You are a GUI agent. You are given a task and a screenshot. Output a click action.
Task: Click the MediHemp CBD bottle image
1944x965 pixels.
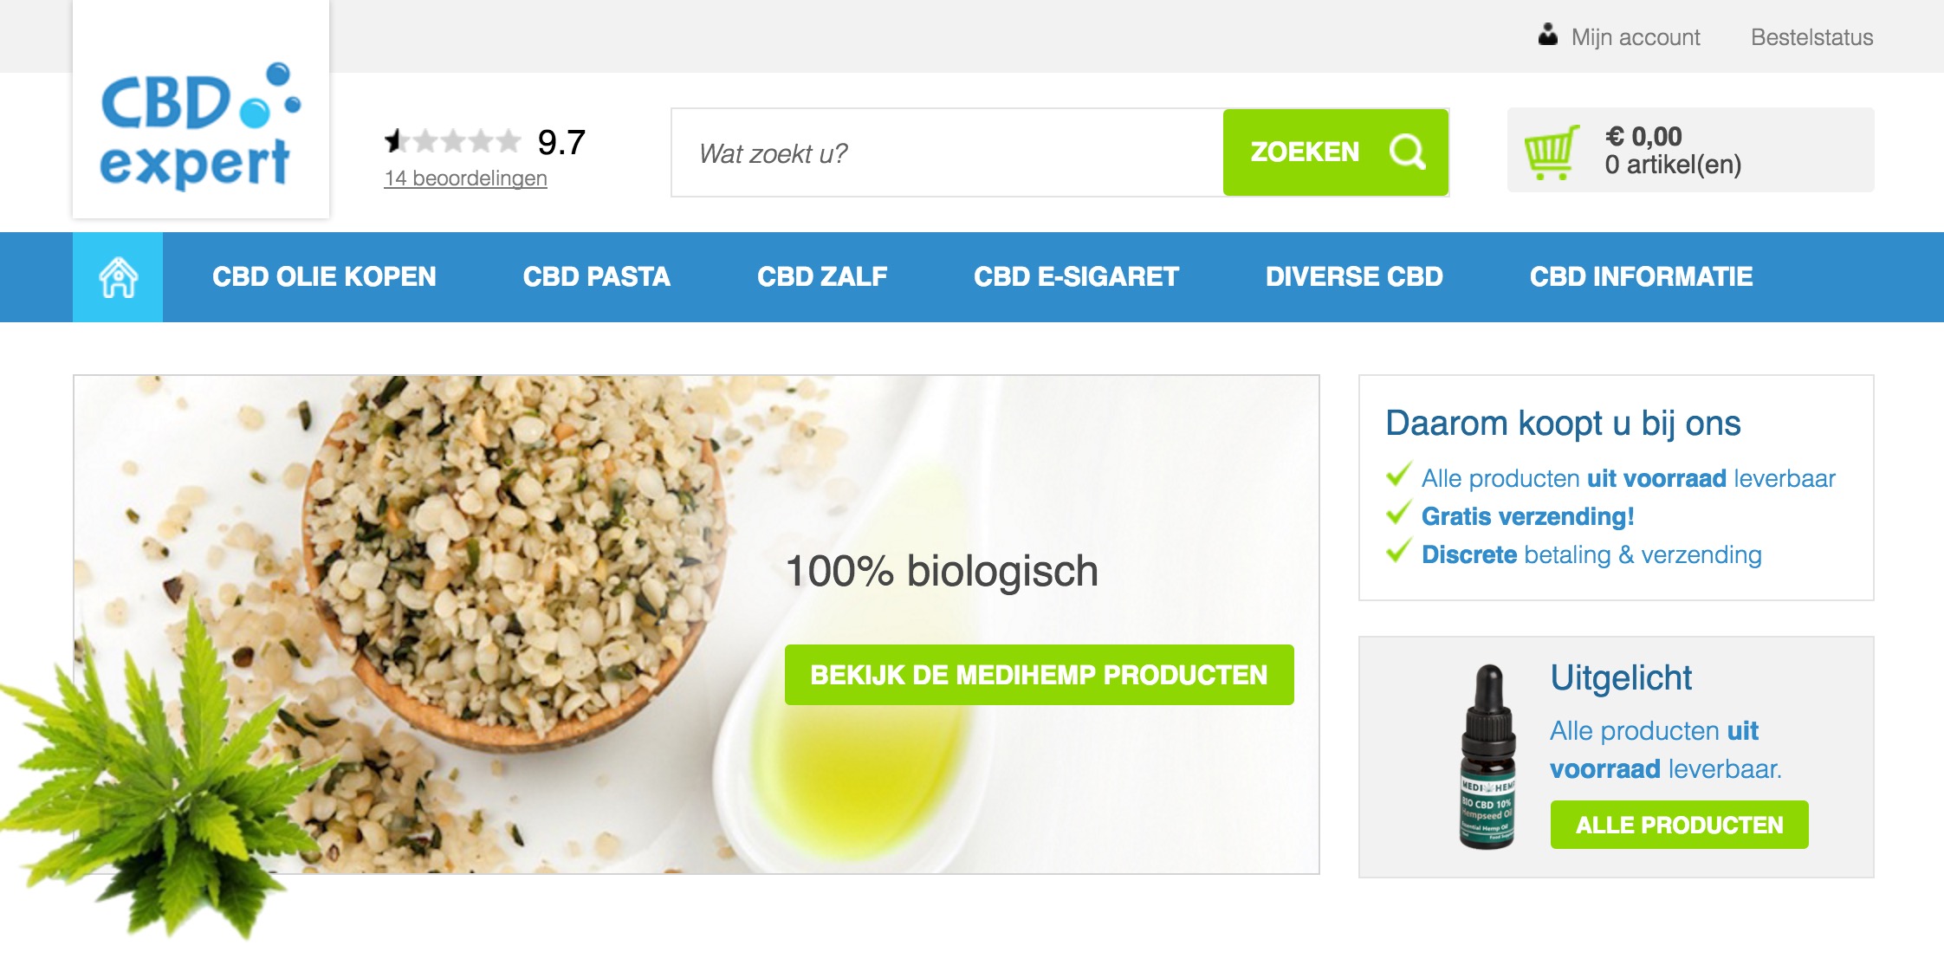(x=1488, y=756)
